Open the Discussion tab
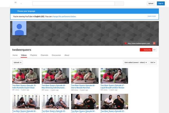This screenshot has height=113, width=169. pyautogui.click(x=56, y=55)
